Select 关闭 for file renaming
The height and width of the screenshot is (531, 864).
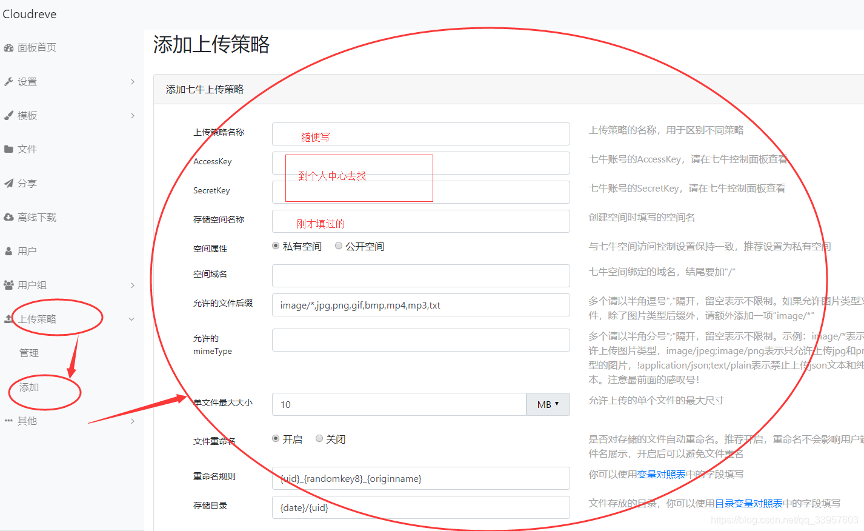click(319, 438)
